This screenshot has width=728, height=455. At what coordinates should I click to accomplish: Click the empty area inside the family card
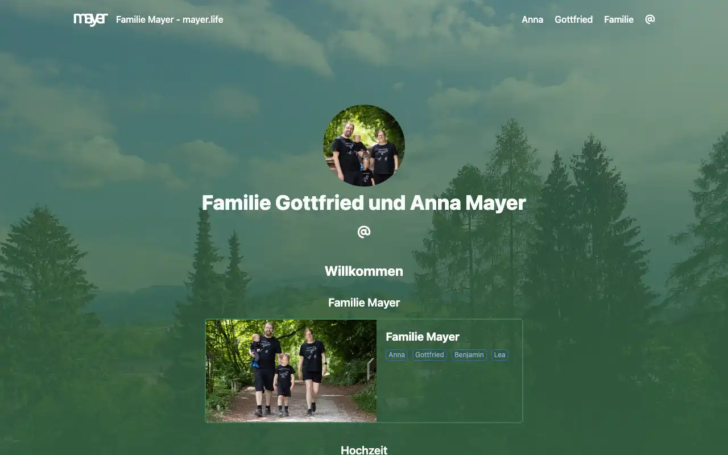pos(449,392)
